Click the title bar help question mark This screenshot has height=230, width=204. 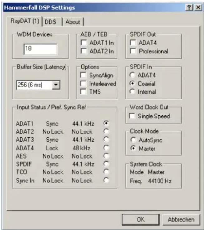[x=189, y=7]
